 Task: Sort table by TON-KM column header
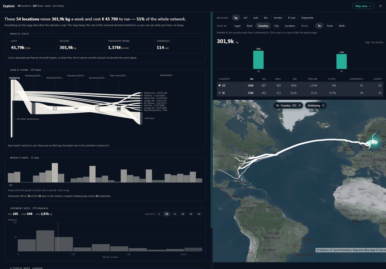pos(312,79)
